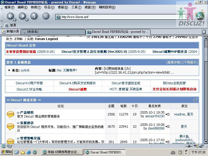Open the 視窗 menu

(90, 7)
